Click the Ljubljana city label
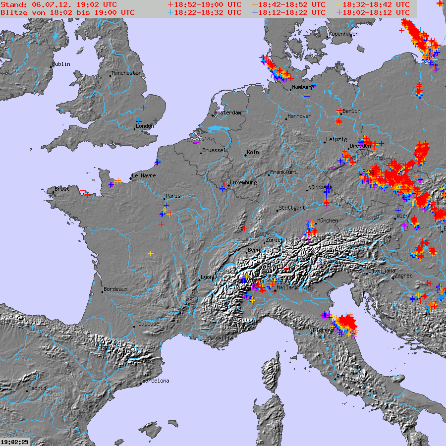The image size is (446, 446). [382, 271]
